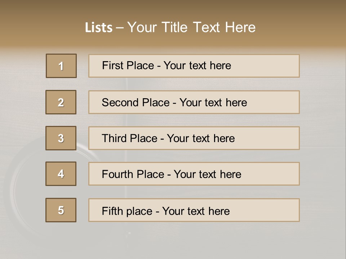Click "Your text here" in the first row
This screenshot has height=259, width=346.
pos(197,65)
